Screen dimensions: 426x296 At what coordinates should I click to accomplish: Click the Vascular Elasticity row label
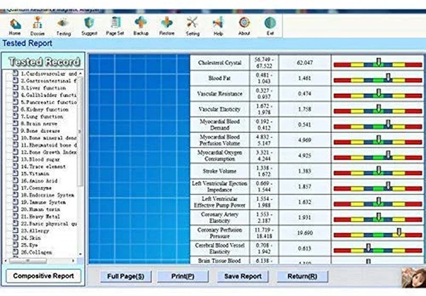click(219, 109)
